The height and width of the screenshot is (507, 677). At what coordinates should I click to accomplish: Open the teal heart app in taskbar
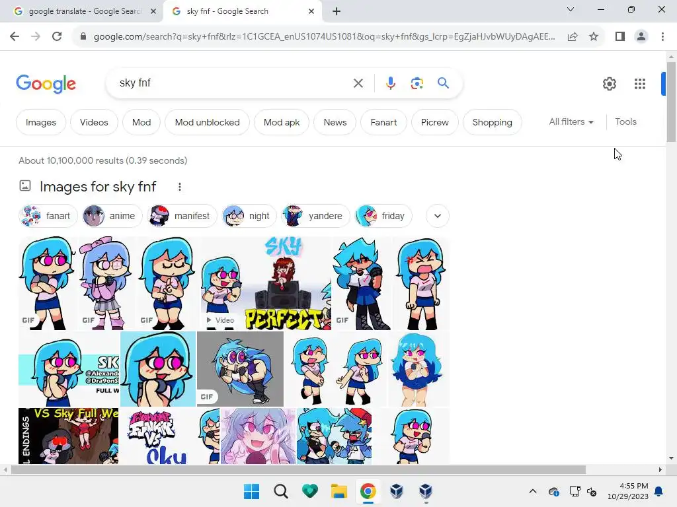[x=310, y=491]
